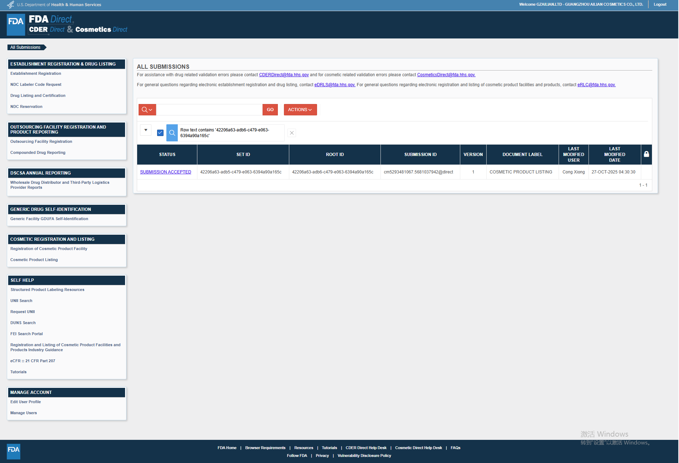Open Cosmetic Product Listing in sidebar
This screenshot has height=463, width=679.
[x=34, y=260]
